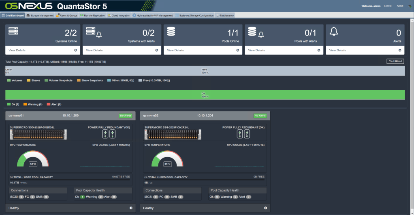Click the green Ok 100% status bar

[205, 95]
